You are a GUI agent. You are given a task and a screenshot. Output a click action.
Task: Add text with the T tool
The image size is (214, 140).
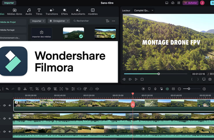(31, 89)
